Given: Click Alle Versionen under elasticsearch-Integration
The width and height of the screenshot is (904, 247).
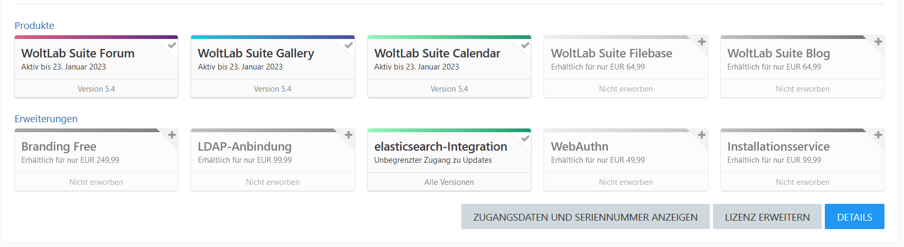Looking at the screenshot, I should [x=449, y=182].
